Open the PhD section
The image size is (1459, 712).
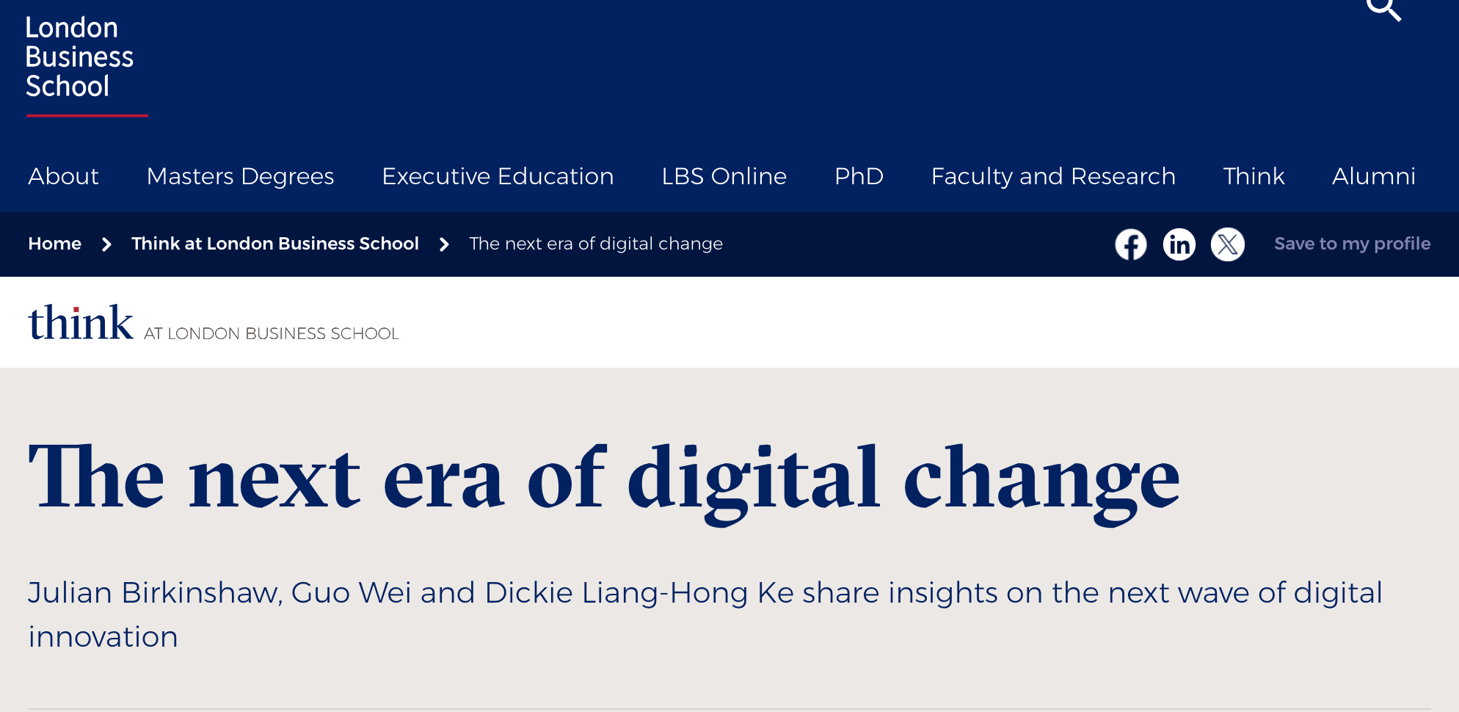(859, 176)
